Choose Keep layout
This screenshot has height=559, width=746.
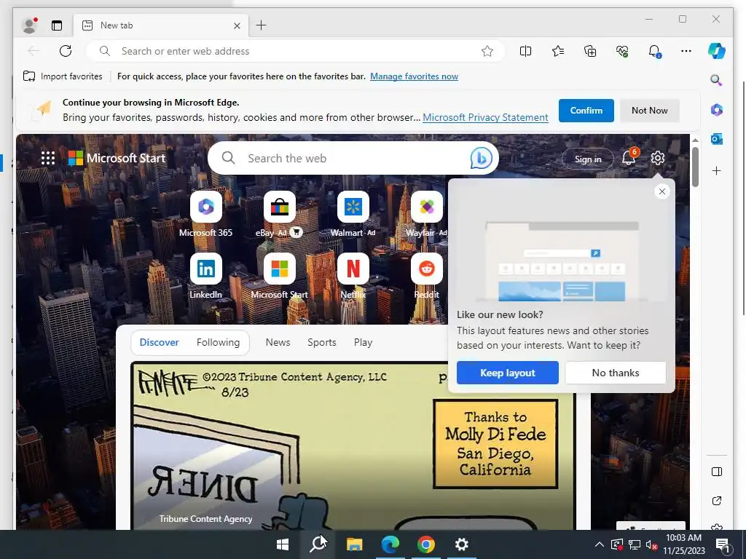[x=508, y=373]
